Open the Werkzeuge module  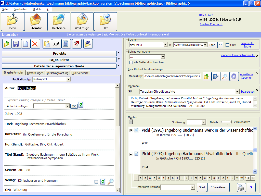82,22
